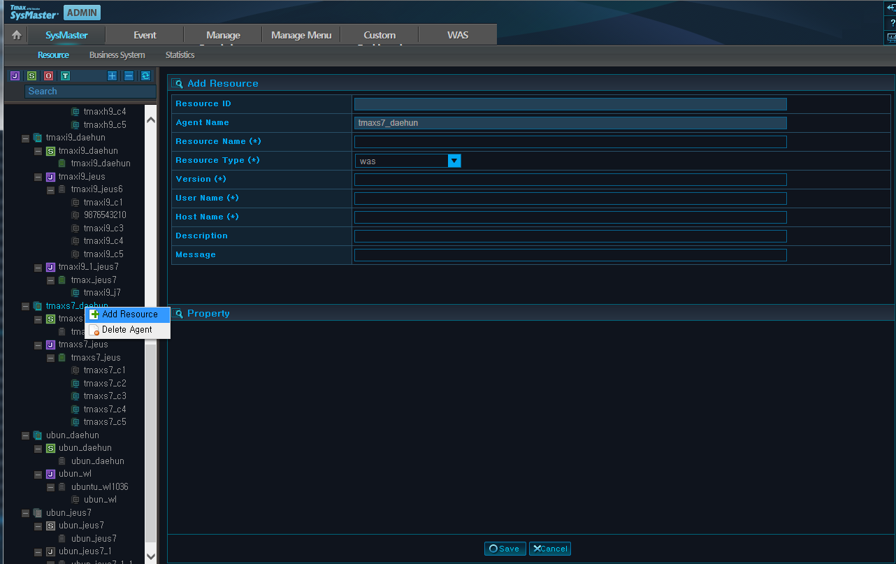This screenshot has height=564, width=896.
Task: Select tree item tmaxs7_c5
Action: tap(105, 422)
